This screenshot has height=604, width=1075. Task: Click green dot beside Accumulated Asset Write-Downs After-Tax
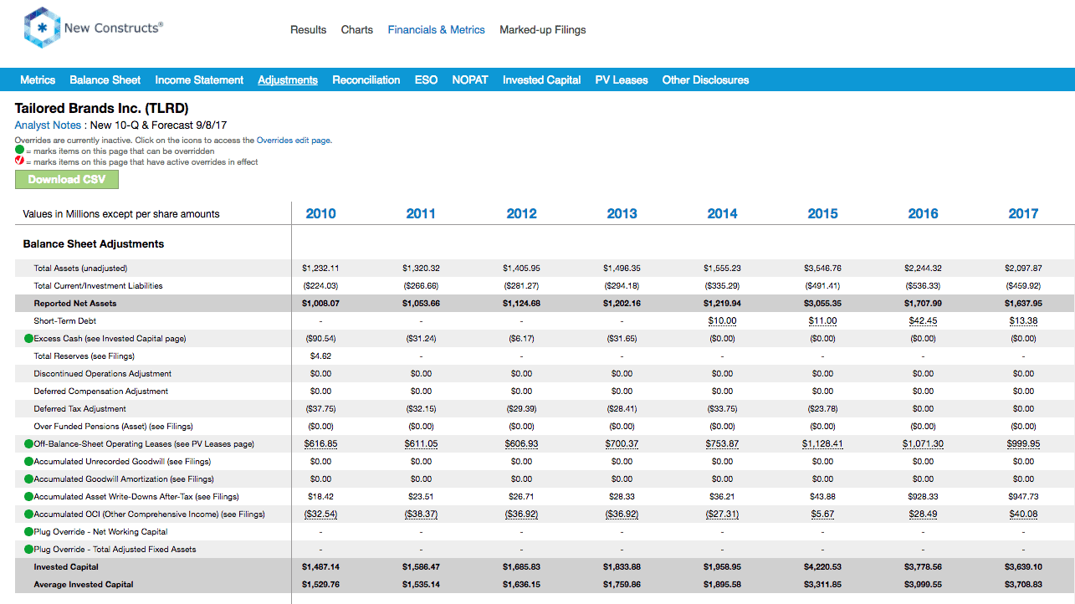[x=28, y=497]
